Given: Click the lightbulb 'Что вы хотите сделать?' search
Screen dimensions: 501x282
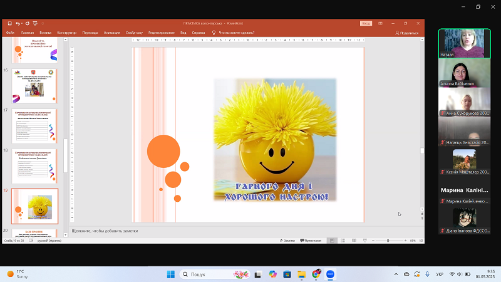Looking at the screenshot, I should click(x=233, y=33).
